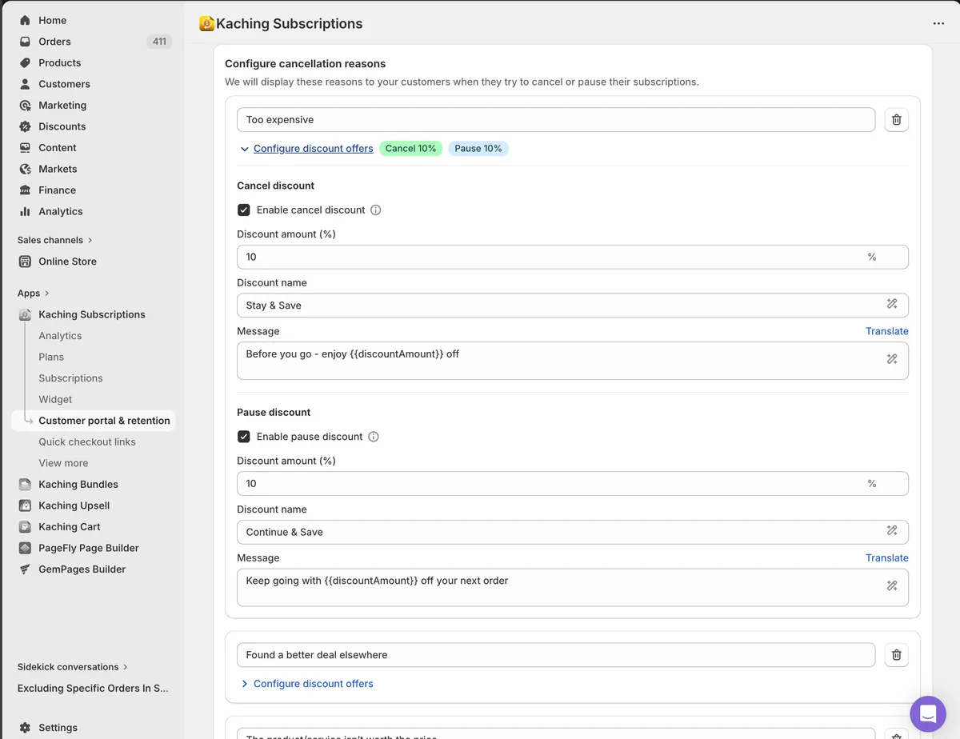Click magic wand icon in 'Before you go' message
Image resolution: width=960 pixels, height=739 pixels.
(892, 359)
